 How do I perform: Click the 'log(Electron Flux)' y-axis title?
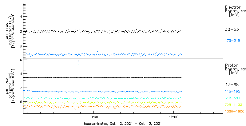pyautogui.click(x=11, y=30)
